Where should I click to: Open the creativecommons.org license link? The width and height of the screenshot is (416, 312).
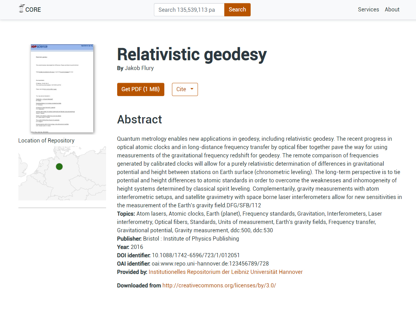(219, 286)
